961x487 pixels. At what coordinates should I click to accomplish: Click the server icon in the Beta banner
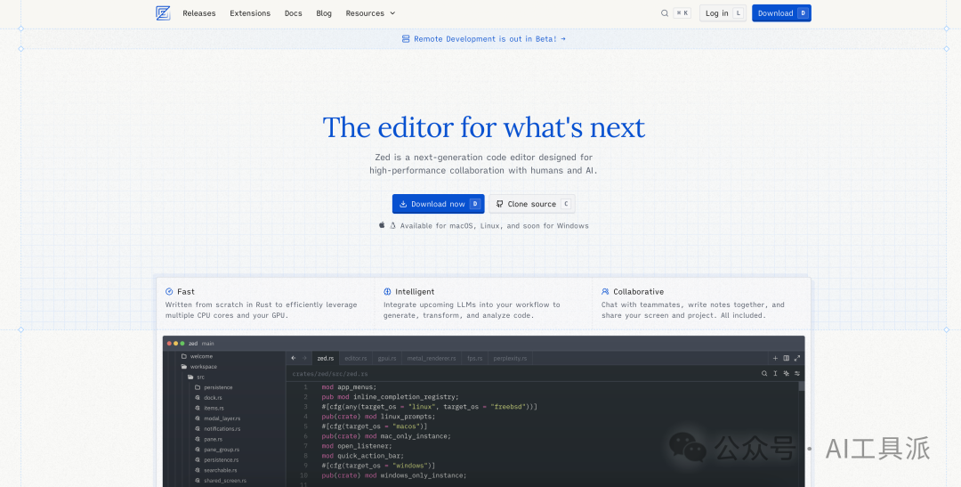coord(406,38)
